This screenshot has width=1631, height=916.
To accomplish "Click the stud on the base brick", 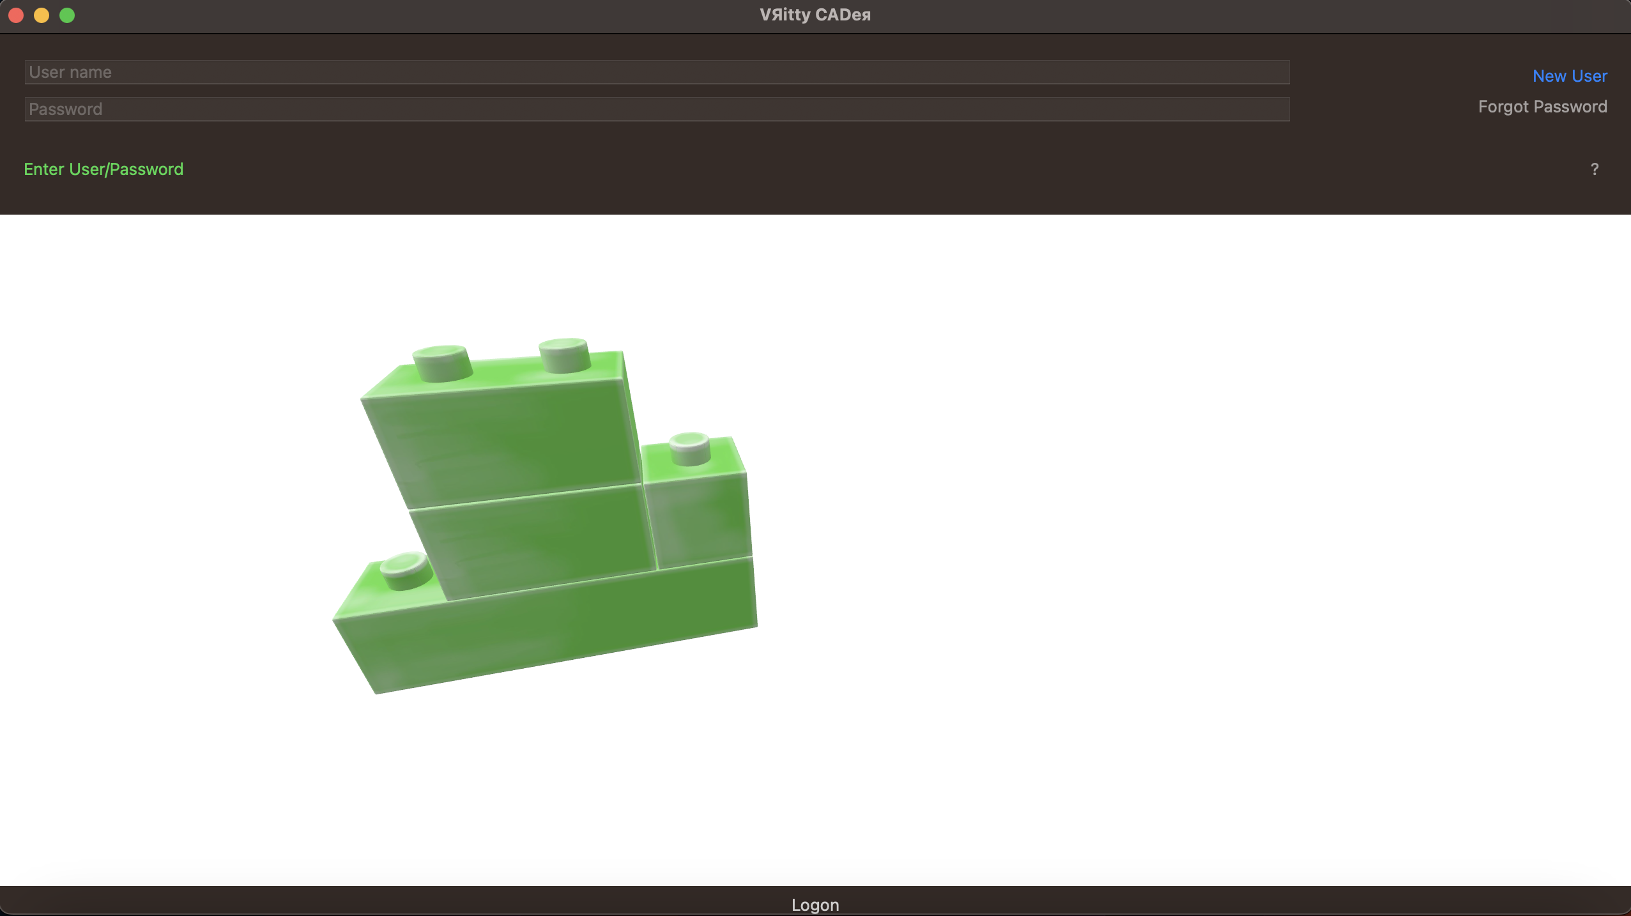I will pyautogui.click(x=405, y=570).
